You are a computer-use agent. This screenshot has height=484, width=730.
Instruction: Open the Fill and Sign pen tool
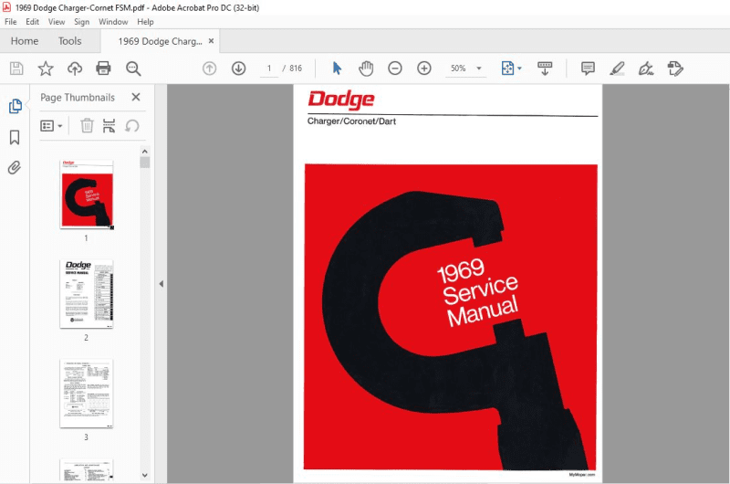pos(646,68)
